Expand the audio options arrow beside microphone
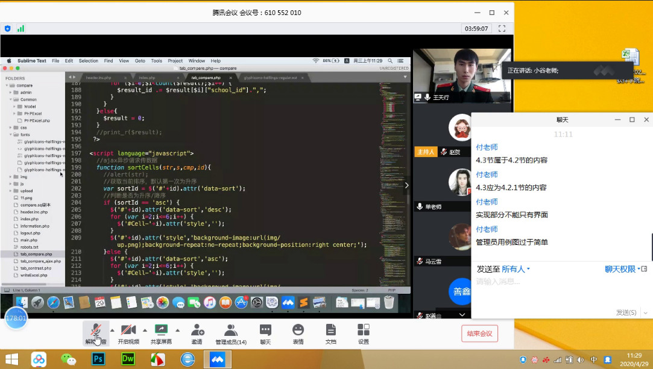Viewport: 653px width, 369px height. click(x=112, y=330)
